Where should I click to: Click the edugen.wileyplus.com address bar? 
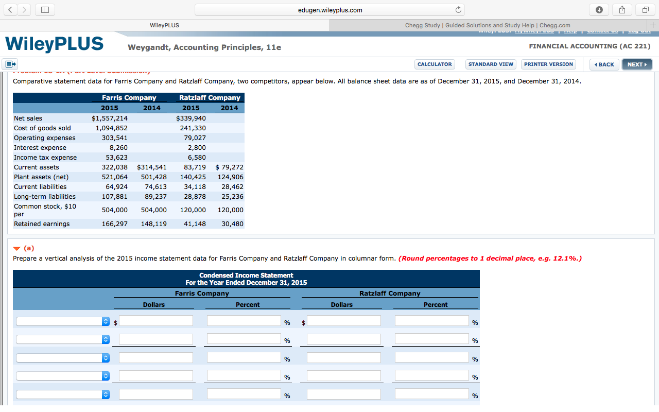pos(329,10)
